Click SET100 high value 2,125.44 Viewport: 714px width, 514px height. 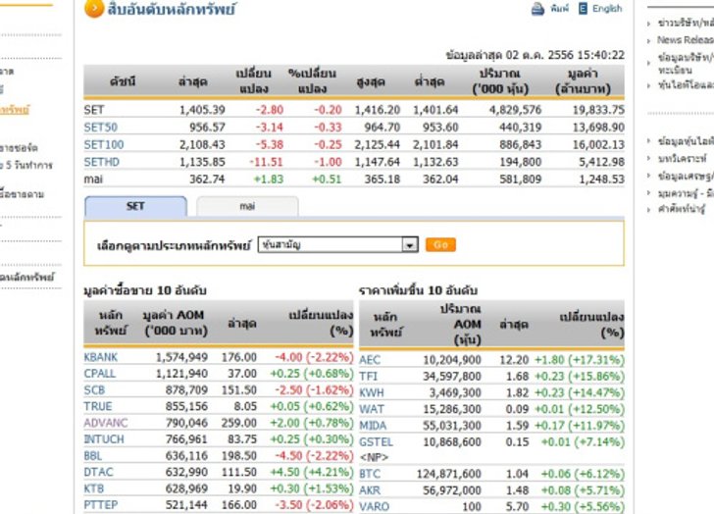click(377, 144)
